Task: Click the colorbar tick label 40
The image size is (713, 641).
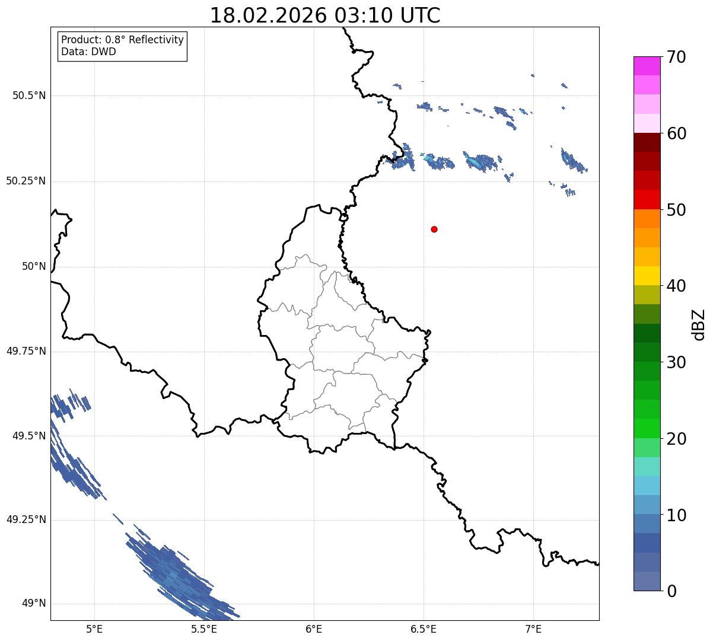Action: coord(677,286)
